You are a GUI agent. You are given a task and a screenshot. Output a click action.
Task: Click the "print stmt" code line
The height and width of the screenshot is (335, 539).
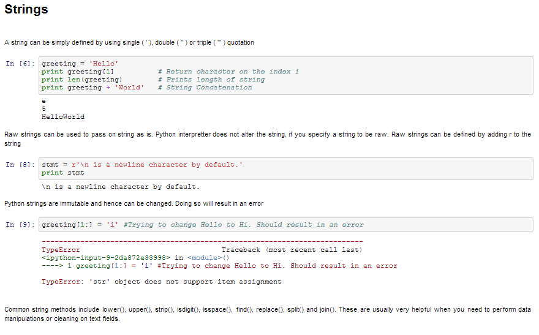tap(62, 173)
